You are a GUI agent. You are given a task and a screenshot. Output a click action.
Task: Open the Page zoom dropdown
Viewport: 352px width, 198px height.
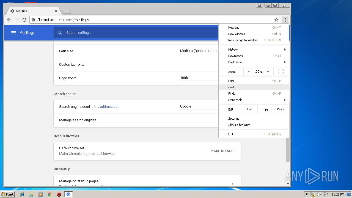[x=199, y=78]
